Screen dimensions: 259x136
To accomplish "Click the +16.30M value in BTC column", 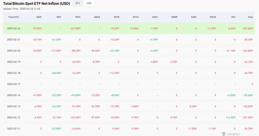I will point(230,118).
